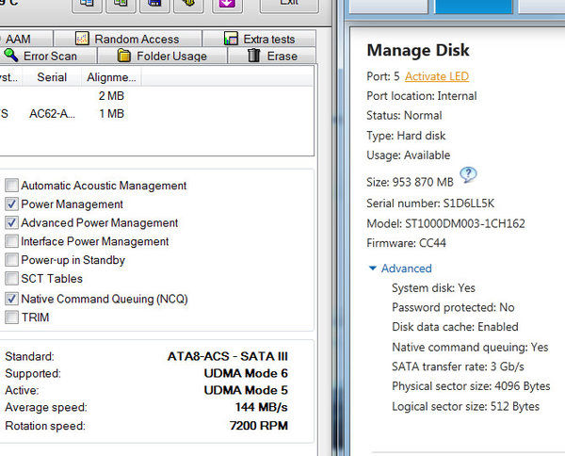Click the Model: ST1000DM003-1CH162 text
565x456 pixels.
click(x=445, y=223)
